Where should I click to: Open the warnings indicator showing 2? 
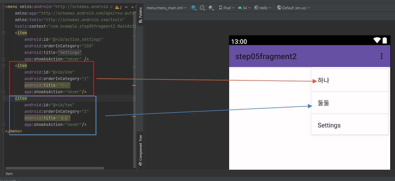coord(118,7)
